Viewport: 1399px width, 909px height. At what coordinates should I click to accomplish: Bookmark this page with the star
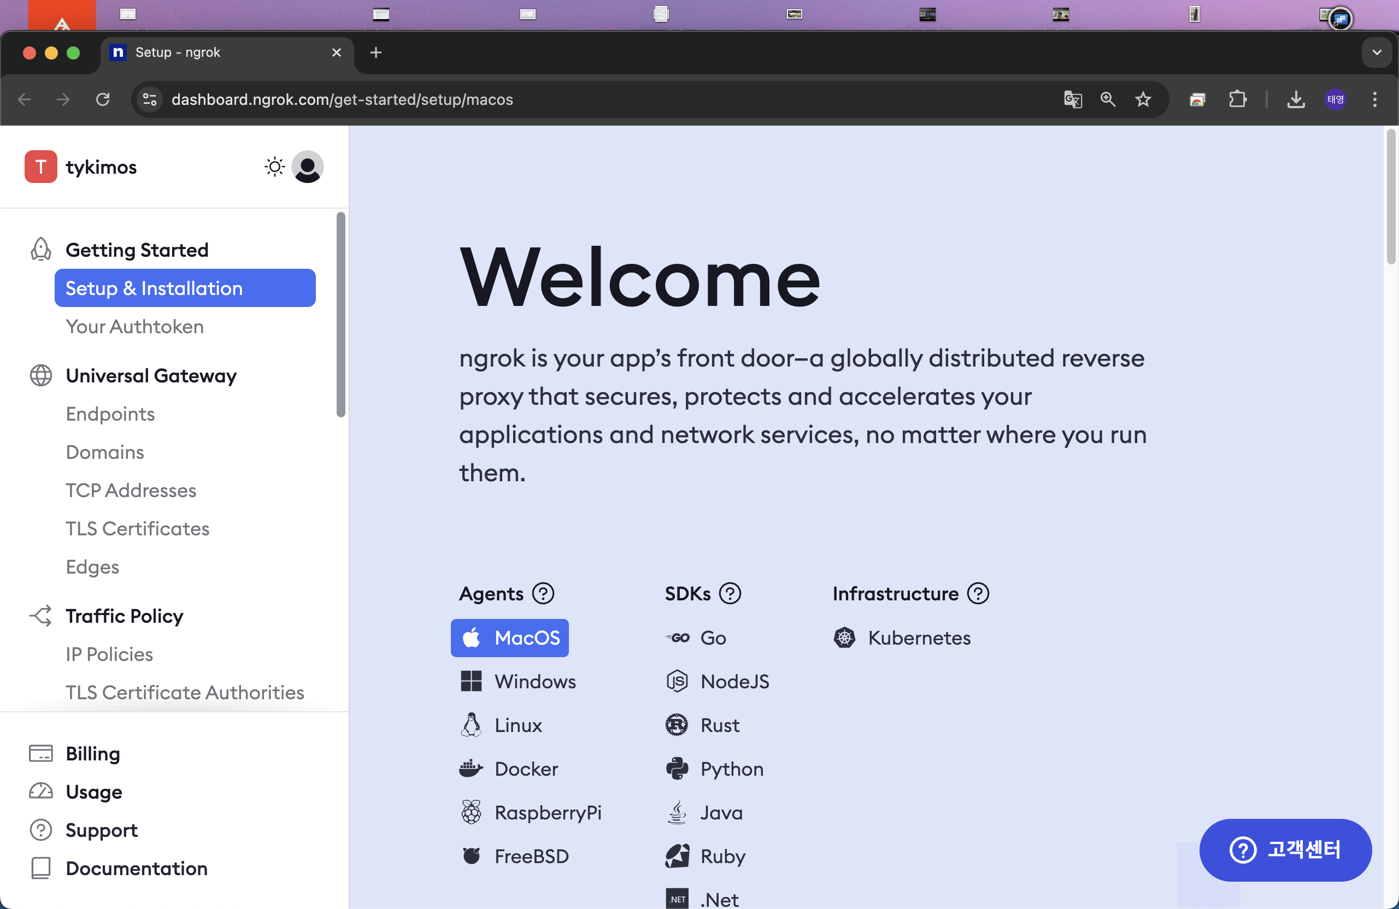click(1143, 99)
